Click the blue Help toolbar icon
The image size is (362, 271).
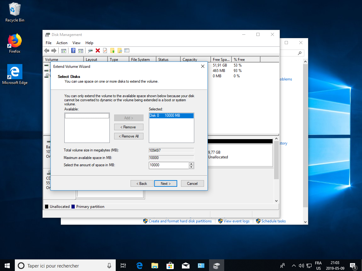73,50
